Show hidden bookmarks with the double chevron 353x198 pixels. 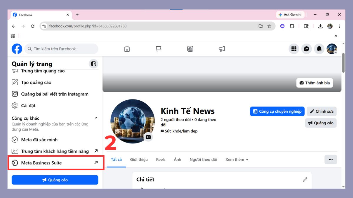[336, 36]
